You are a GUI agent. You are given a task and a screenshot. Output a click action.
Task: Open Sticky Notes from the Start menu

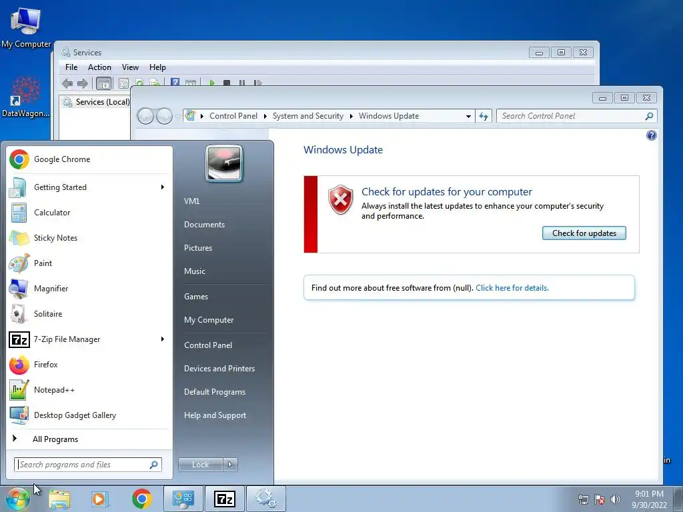click(89, 238)
